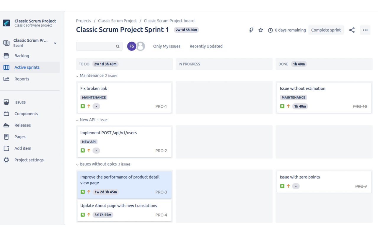
Task: Click the Complete sprint button
Action: [326, 30]
